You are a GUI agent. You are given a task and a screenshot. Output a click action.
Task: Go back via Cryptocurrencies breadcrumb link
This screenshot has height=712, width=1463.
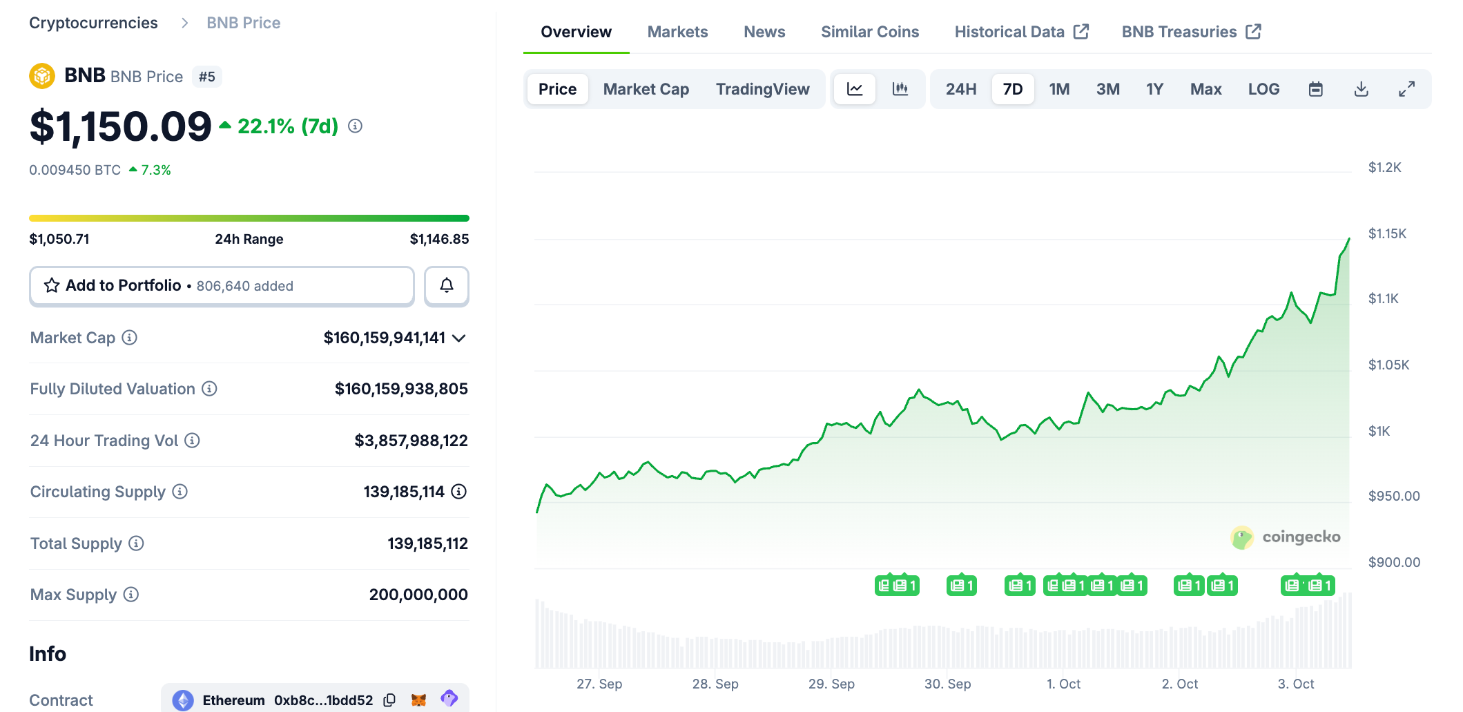click(x=93, y=22)
